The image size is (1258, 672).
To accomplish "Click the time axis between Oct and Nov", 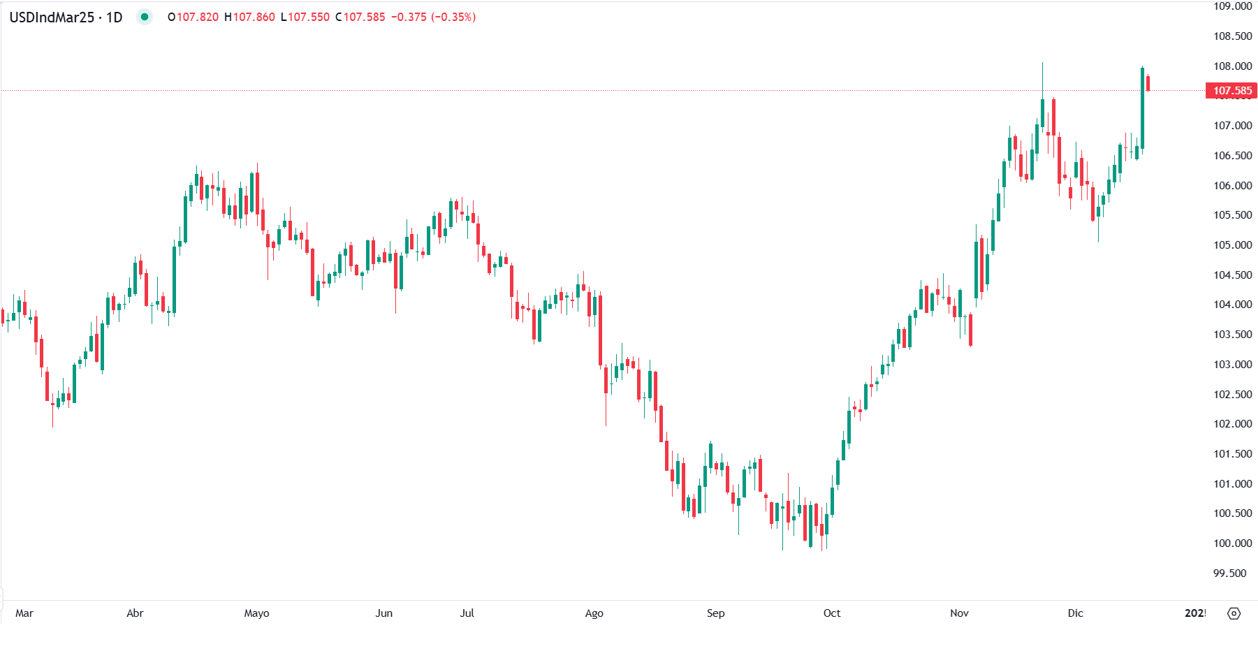I will [894, 613].
